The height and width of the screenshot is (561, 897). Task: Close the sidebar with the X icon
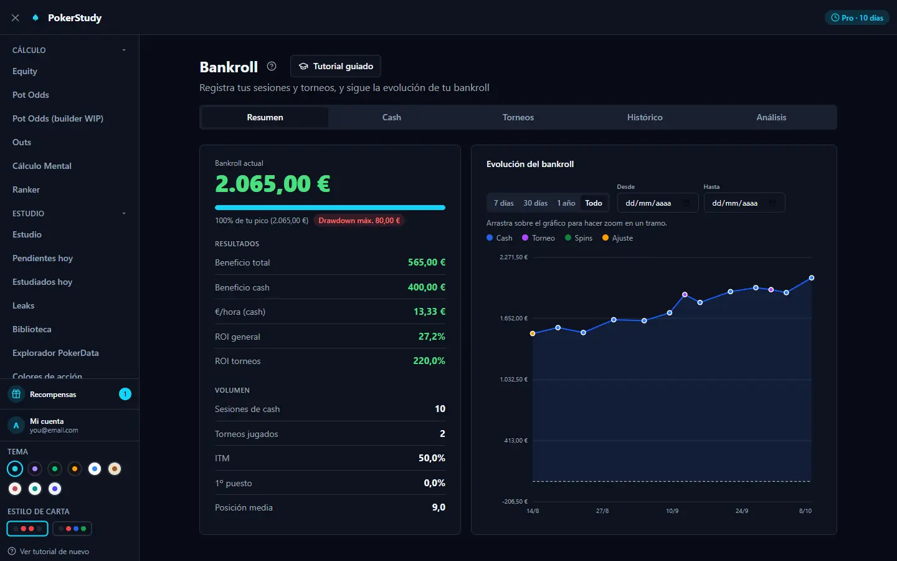click(16, 18)
